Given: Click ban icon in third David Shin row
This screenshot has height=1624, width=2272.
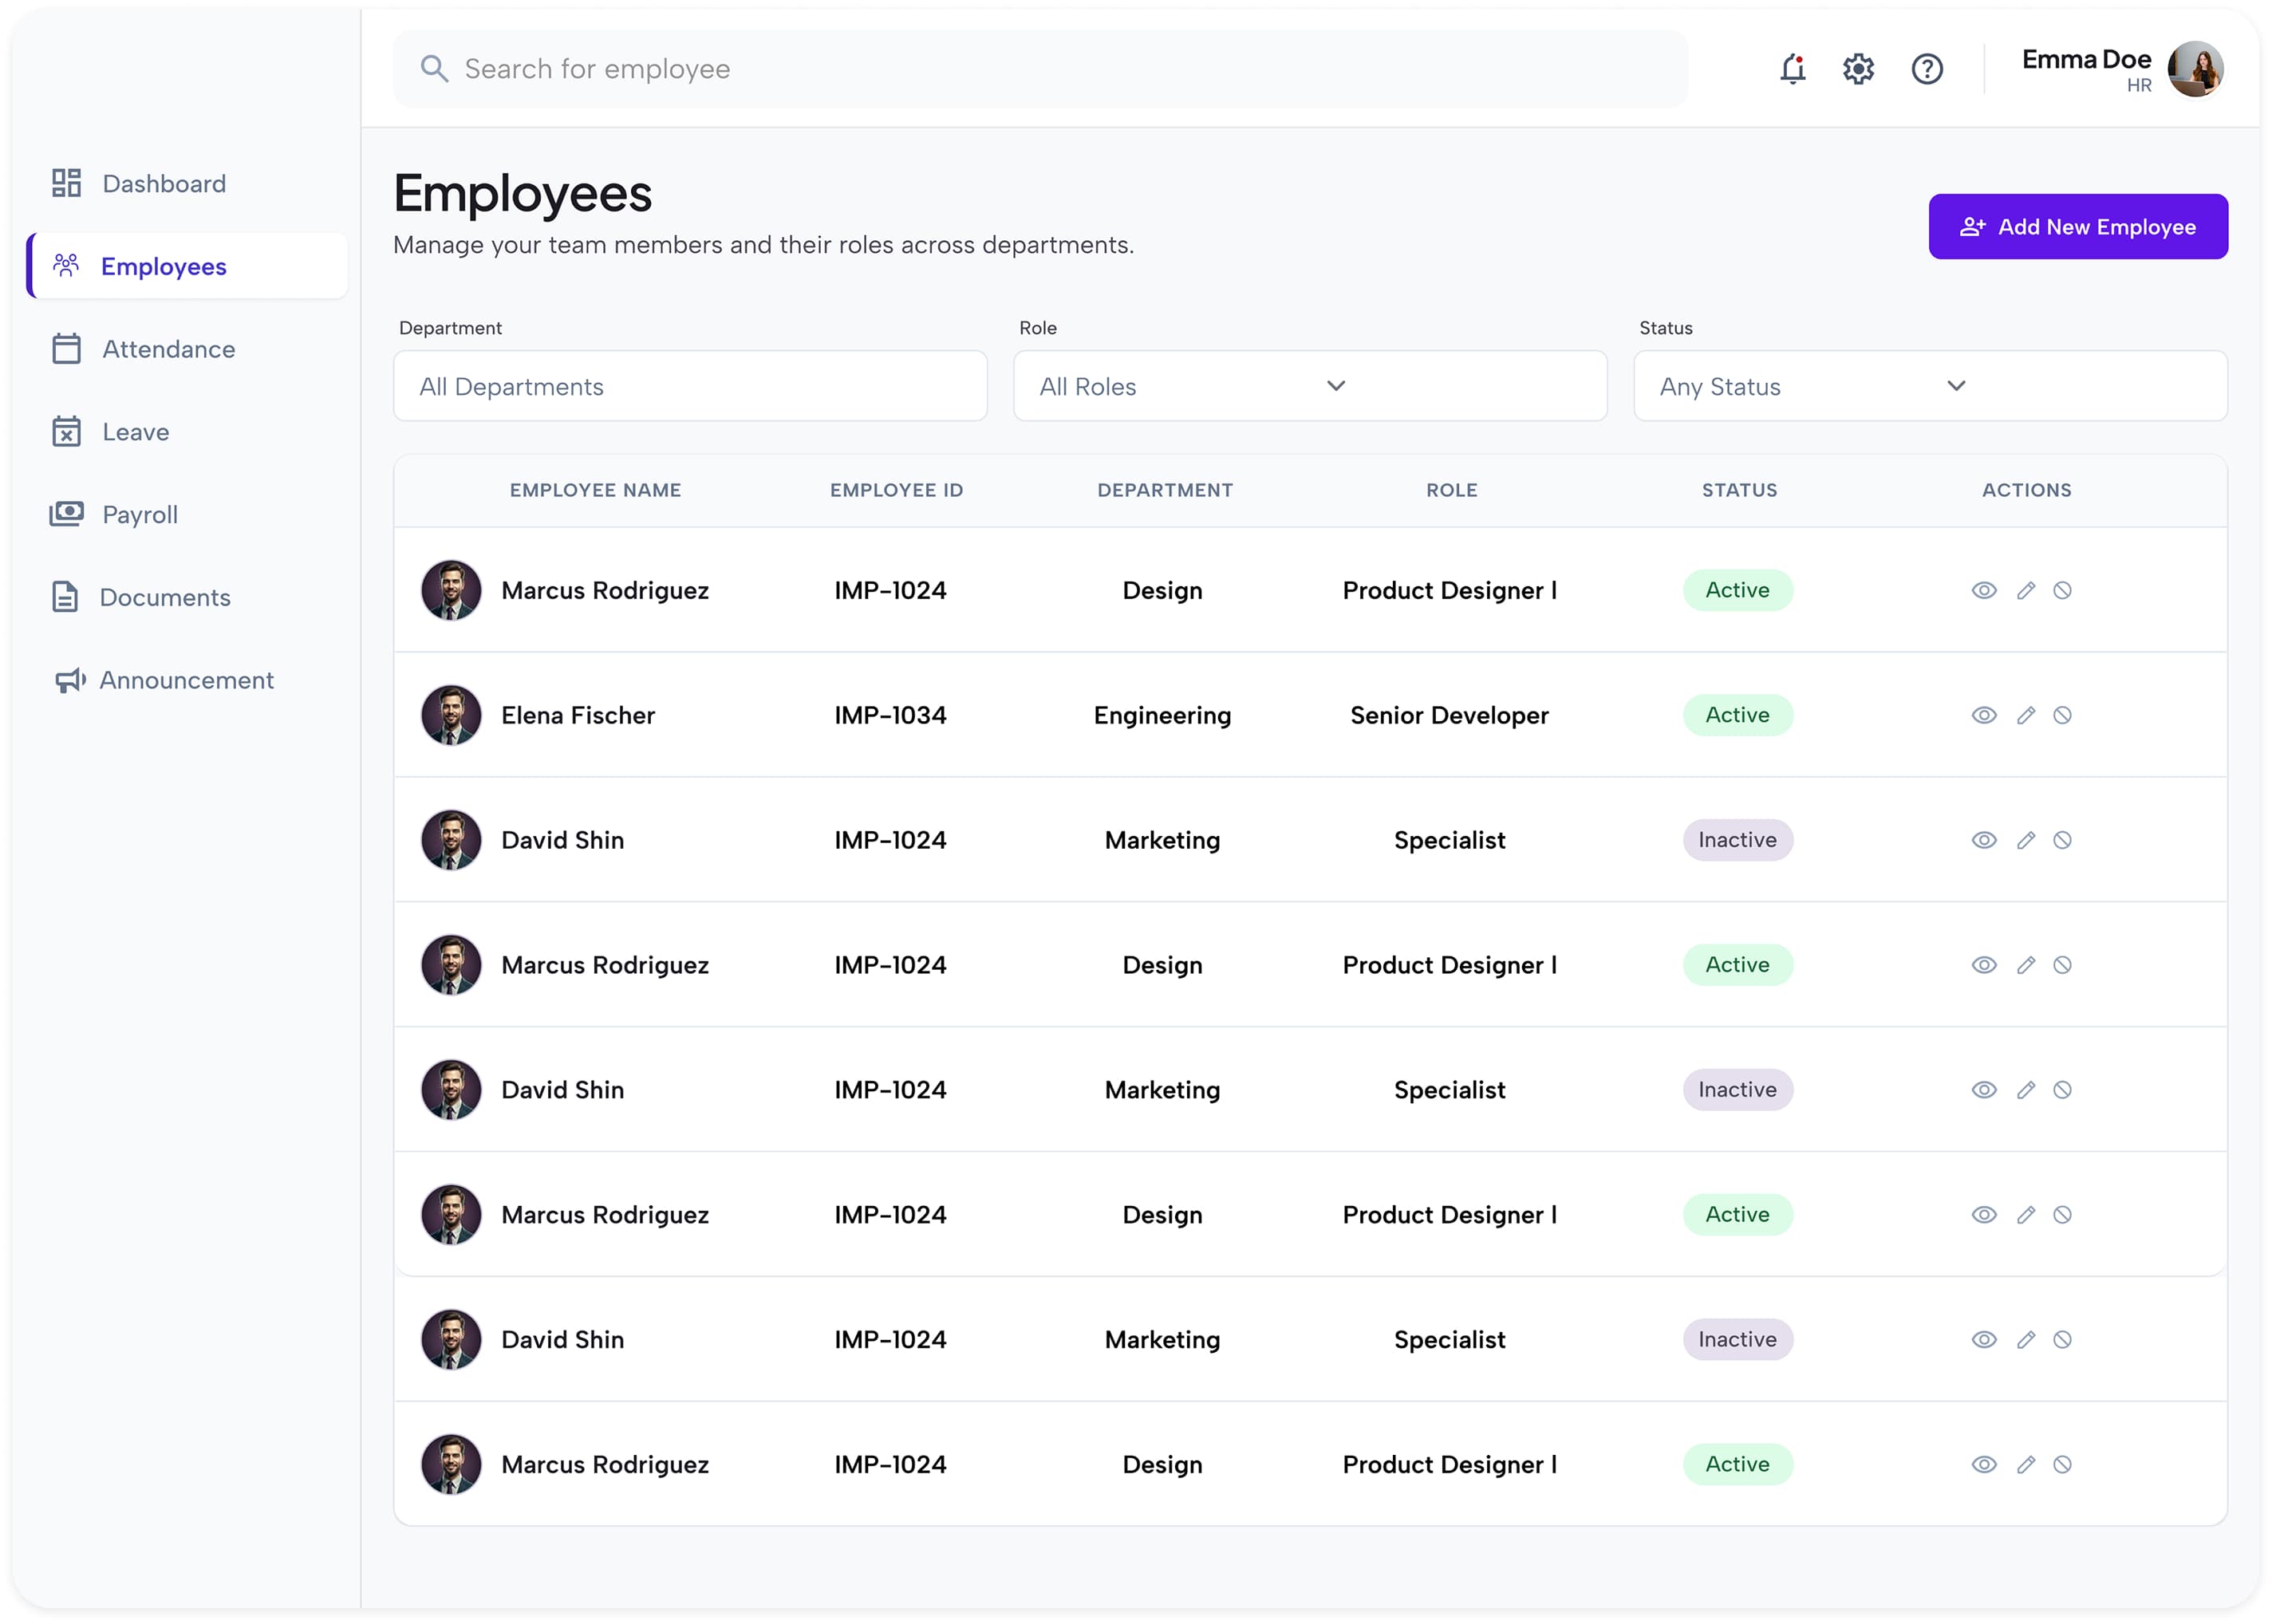Looking at the screenshot, I should tap(2062, 1339).
